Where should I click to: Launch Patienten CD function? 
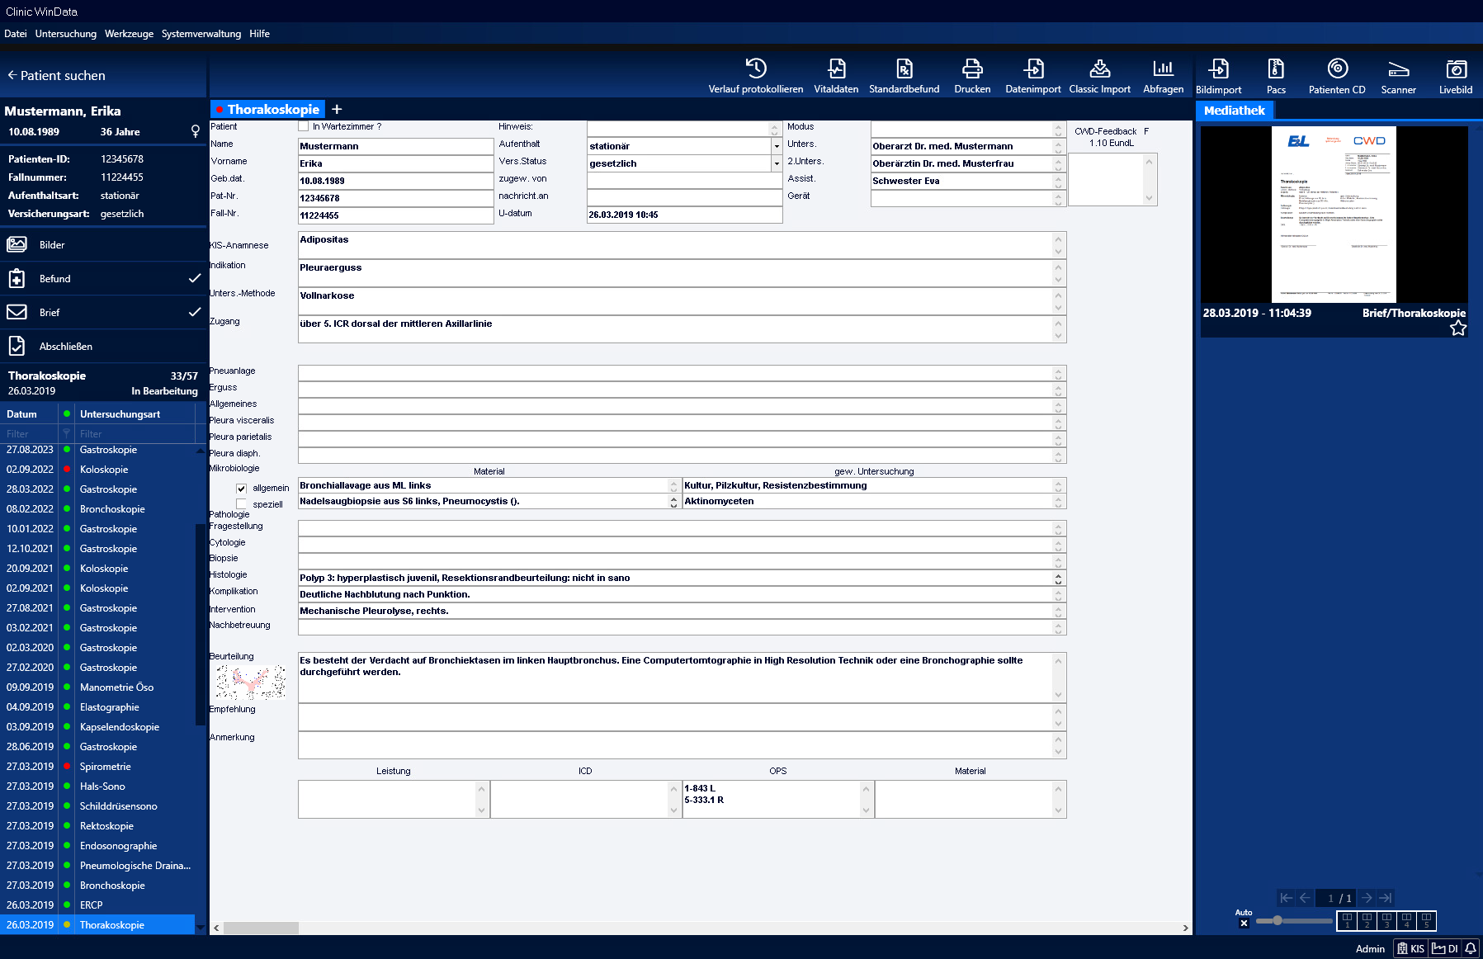(x=1337, y=68)
